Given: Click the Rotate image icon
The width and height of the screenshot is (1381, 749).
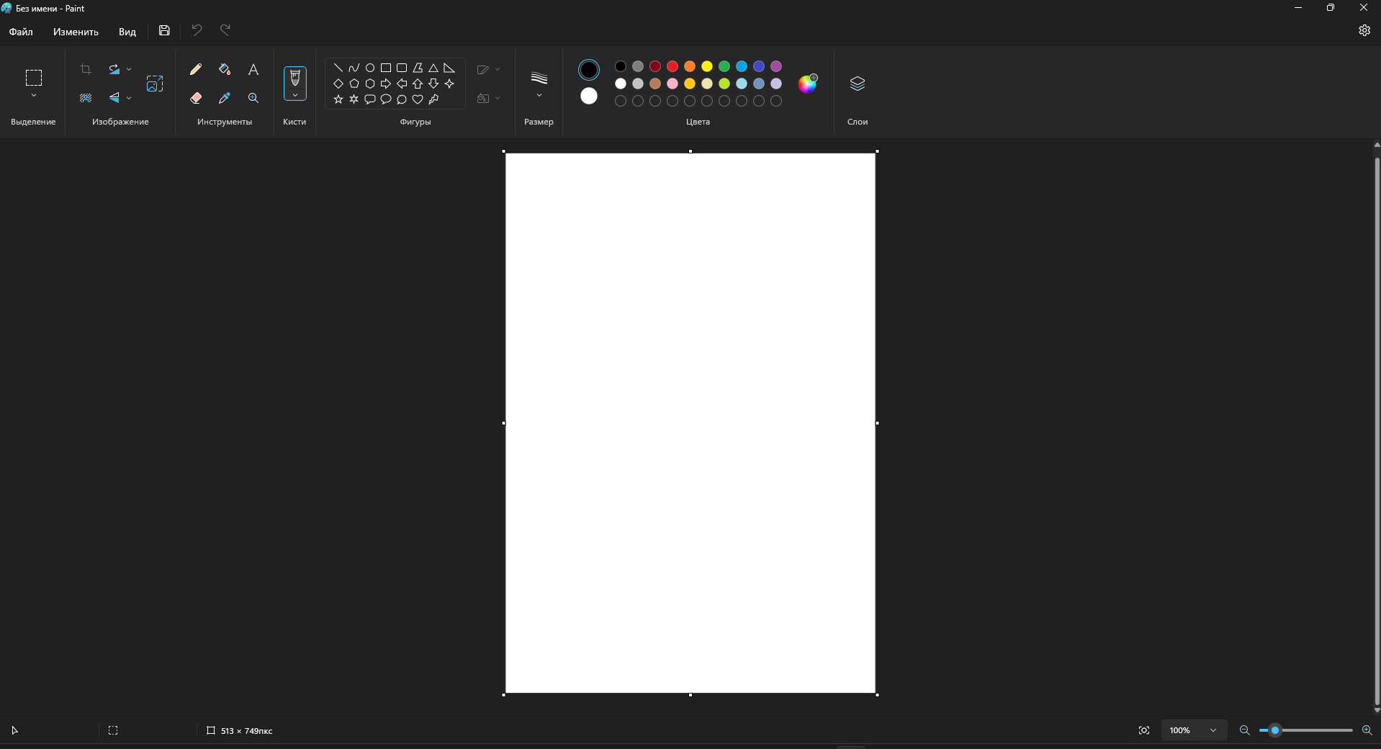Looking at the screenshot, I should tap(114, 69).
